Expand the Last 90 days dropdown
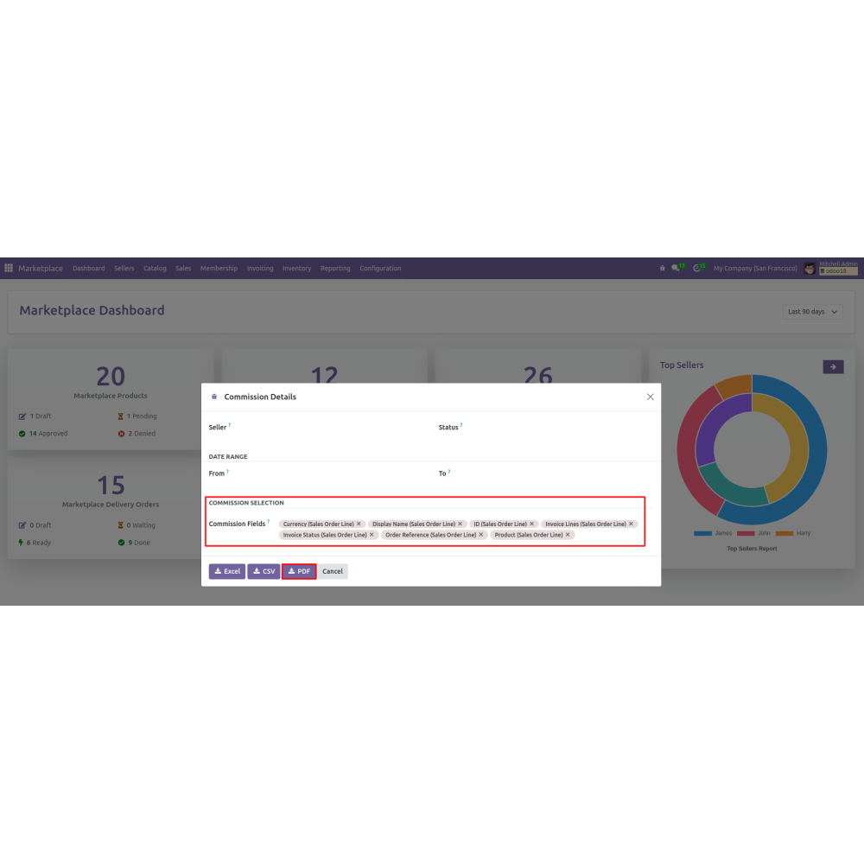The image size is (864, 864). click(x=813, y=312)
